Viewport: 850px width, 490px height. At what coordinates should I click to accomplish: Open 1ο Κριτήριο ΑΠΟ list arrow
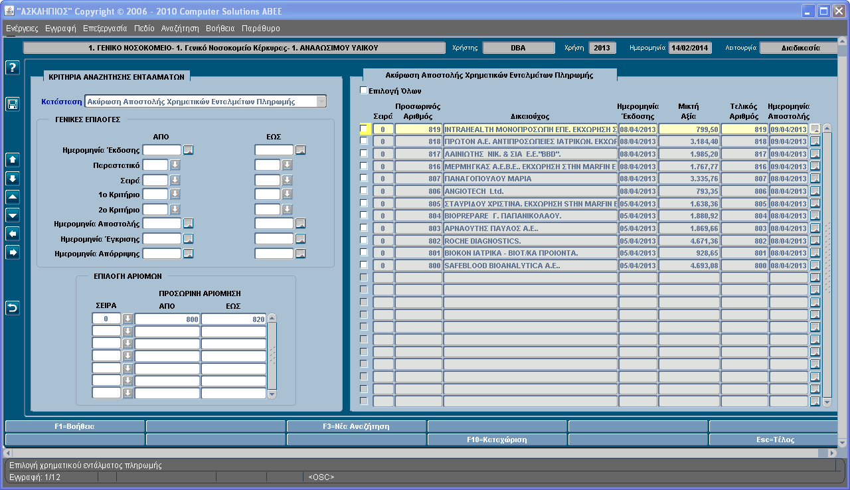[x=175, y=195]
